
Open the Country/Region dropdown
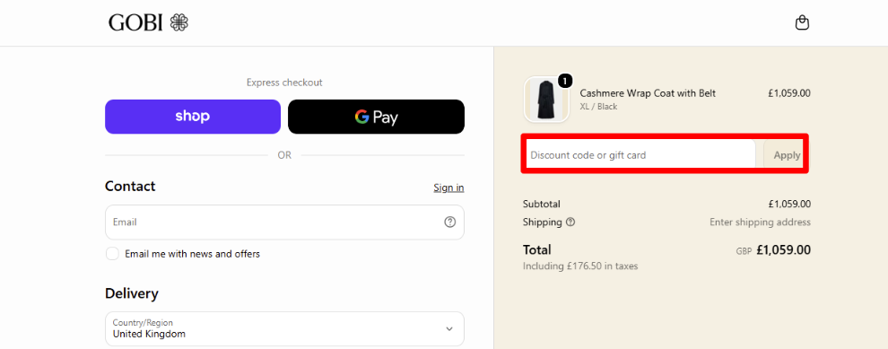pyautogui.click(x=284, y=328)
